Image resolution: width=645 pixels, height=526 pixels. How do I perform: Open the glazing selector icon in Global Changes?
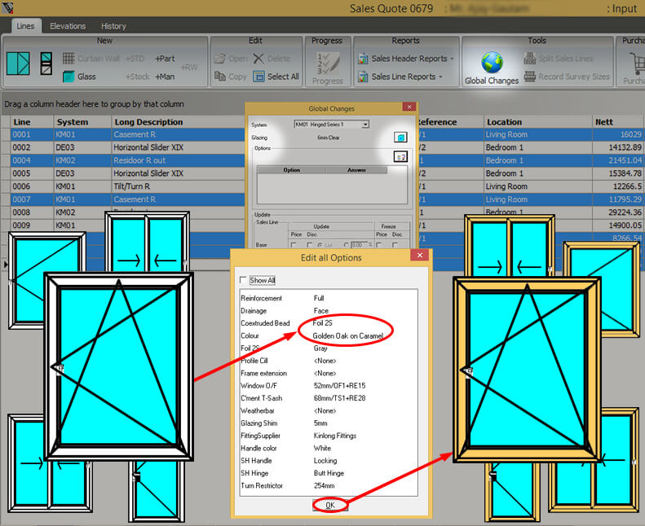[400, 138]
